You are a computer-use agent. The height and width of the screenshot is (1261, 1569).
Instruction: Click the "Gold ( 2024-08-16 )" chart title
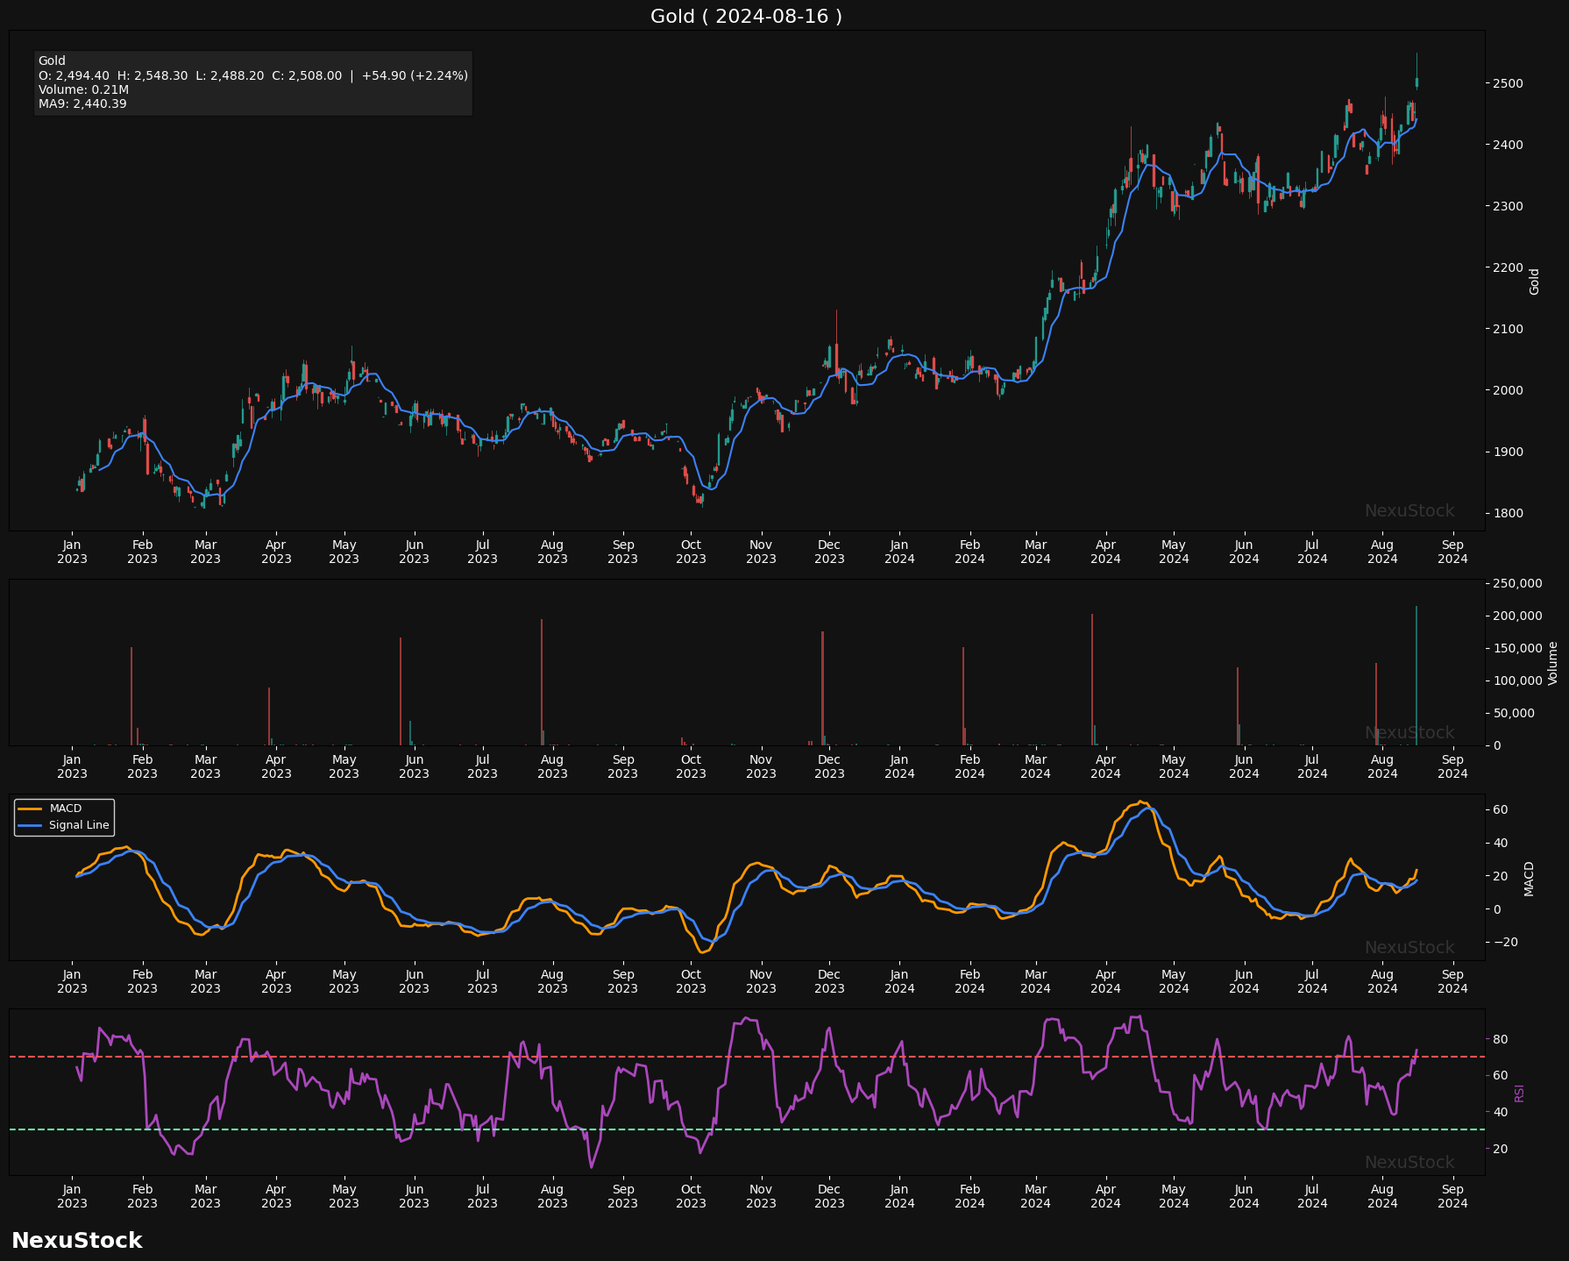pos(746,17)
